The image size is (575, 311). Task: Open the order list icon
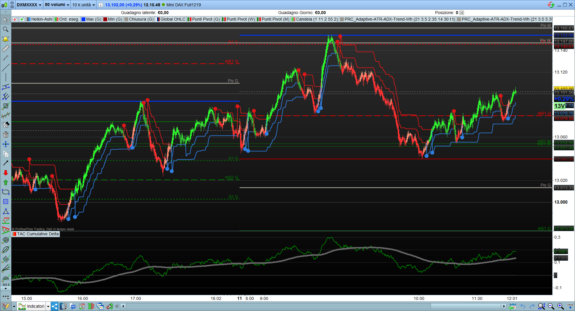82,306
